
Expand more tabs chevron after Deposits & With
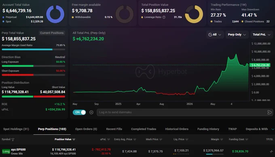(273, 129)
